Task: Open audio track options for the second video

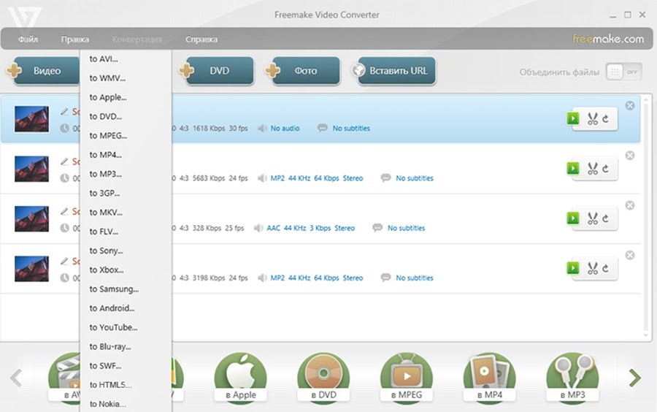Action: tap(316, 178)
